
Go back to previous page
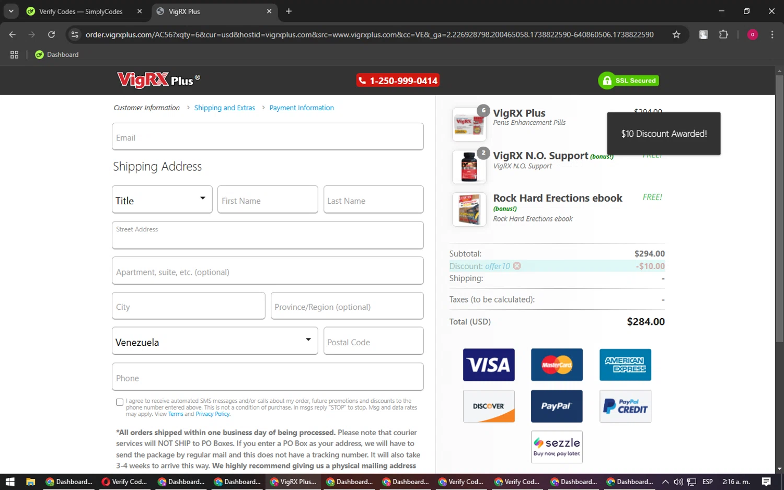[13, 34]
